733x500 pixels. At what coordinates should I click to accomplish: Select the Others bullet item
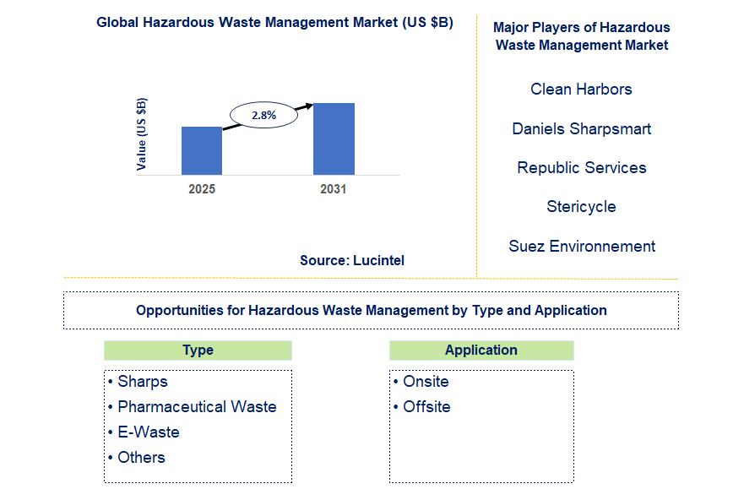point(137,458)
